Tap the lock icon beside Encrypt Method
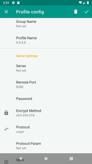 tap(6, 113)
